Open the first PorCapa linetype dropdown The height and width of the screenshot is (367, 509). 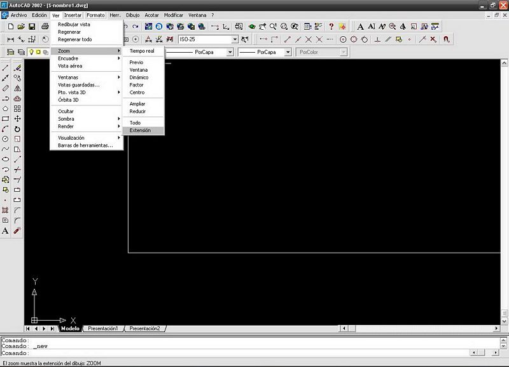tap(230, 52)
